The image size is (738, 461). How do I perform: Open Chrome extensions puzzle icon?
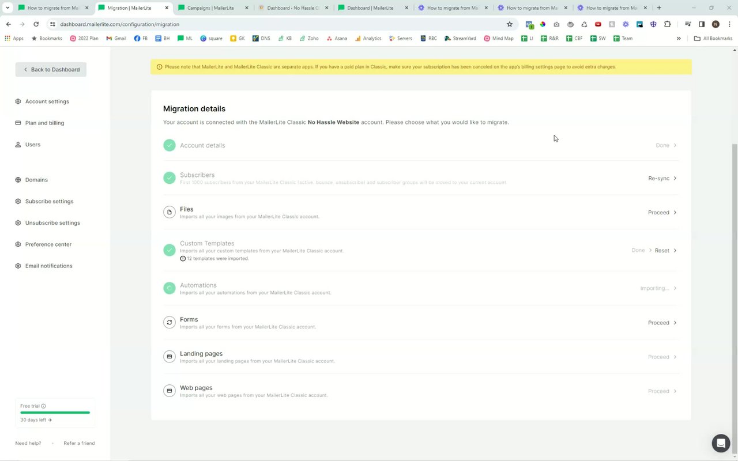tap(668, 24)
